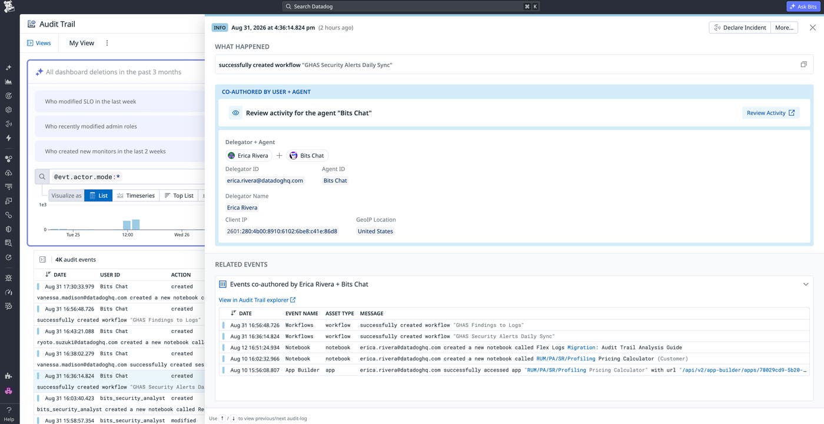Viewport: 824px width, 424px height.
Task: Open the three-circles sidebar icon
Action: (x=8, y=159)
